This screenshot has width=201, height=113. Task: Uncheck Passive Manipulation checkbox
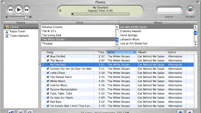(x=48, y=89)
